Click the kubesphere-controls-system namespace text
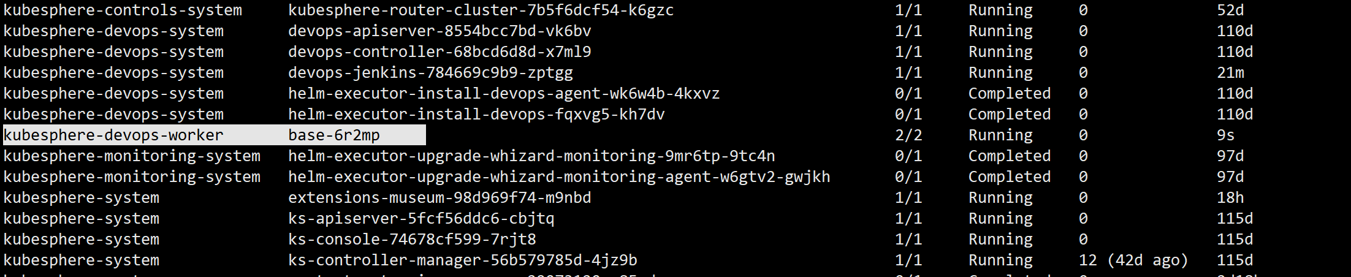Screen dimensions: 1351x277 pos(123,10)
